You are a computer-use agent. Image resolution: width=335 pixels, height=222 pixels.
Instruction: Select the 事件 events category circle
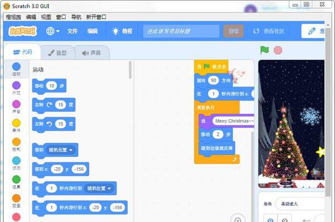16,123
